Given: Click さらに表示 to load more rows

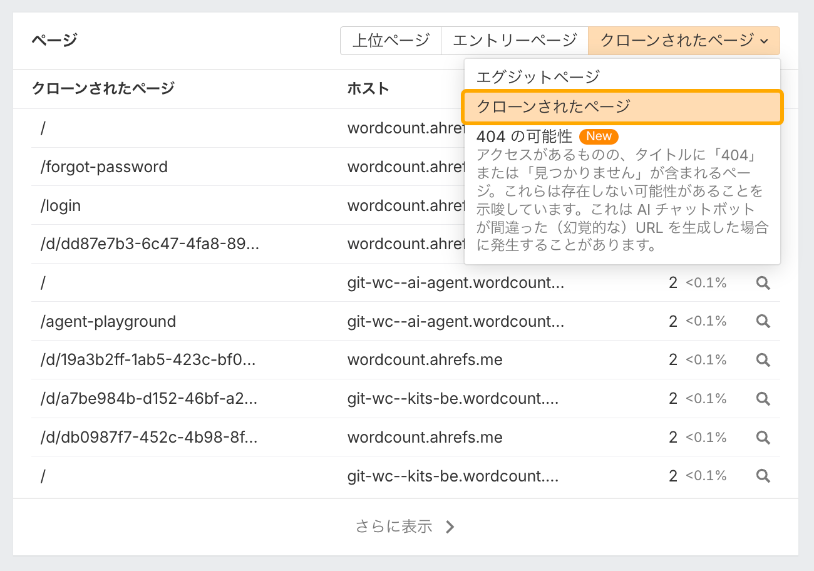Looking at the screenshot, I should pyautogui.click(x=405, y=527).
